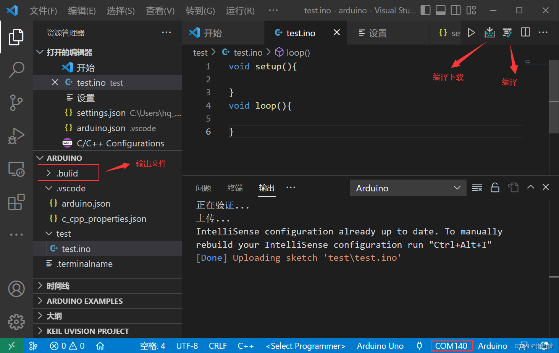
Task: Close the output panel
Action: (546, 187)
